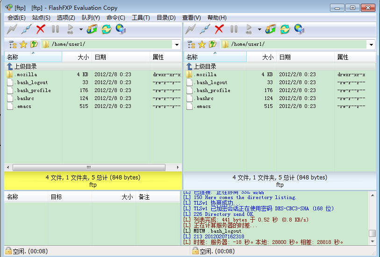Screen dimensions: 380x257
Task: Sort left pane by 日期 column header
Action: point(121,57)
